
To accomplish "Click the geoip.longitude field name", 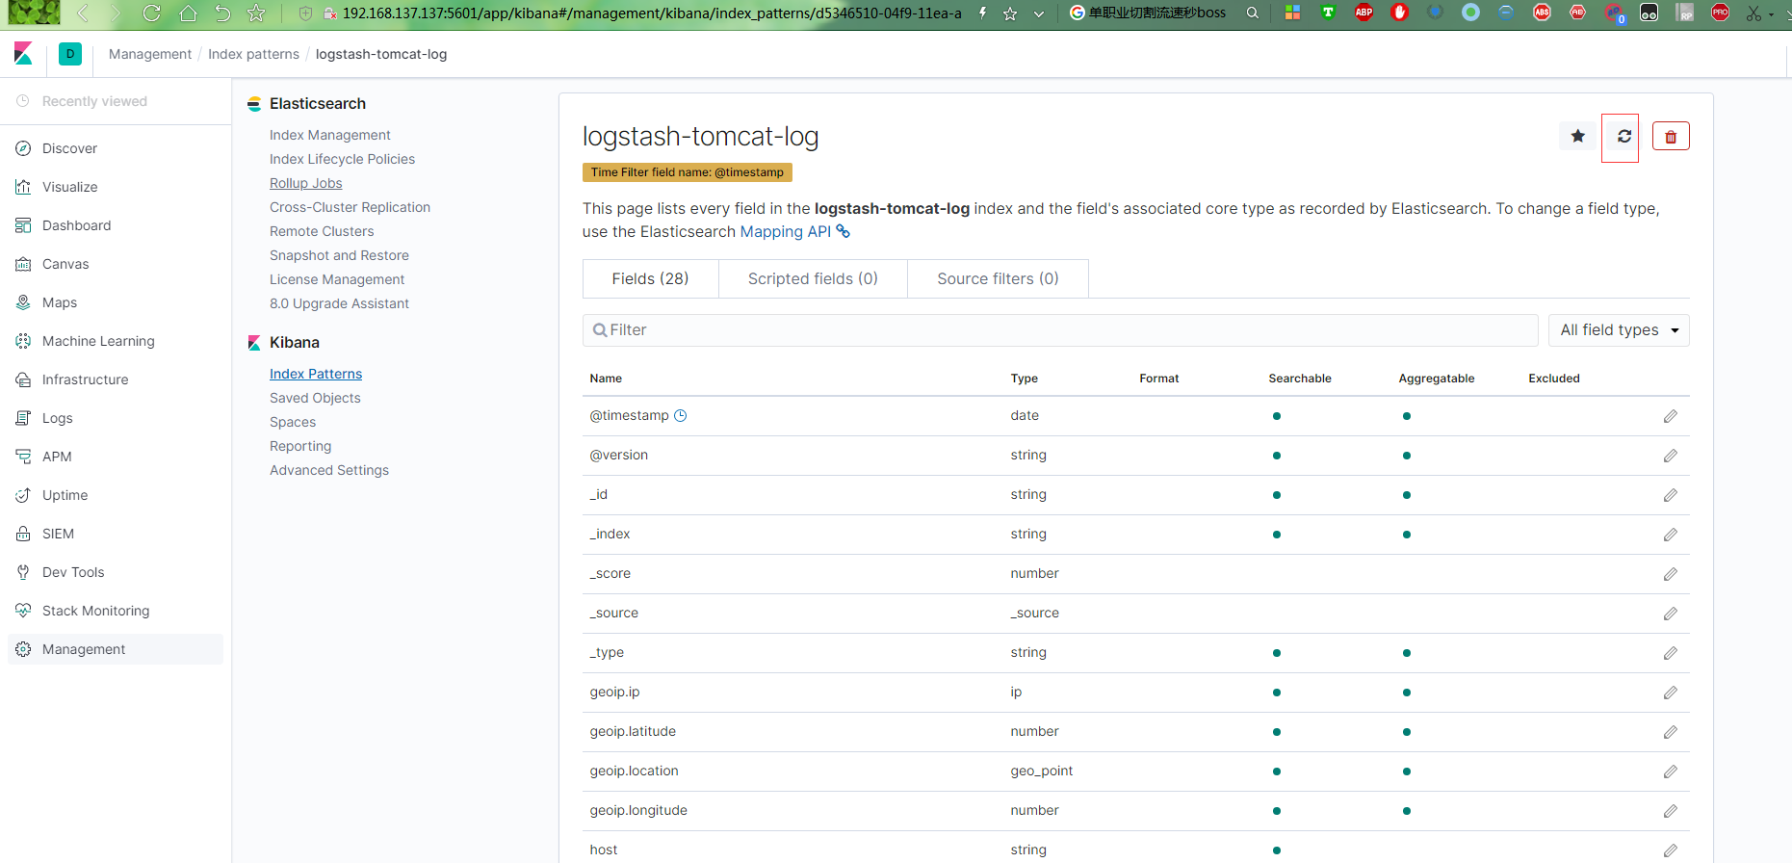I will [x=638, y=811].
